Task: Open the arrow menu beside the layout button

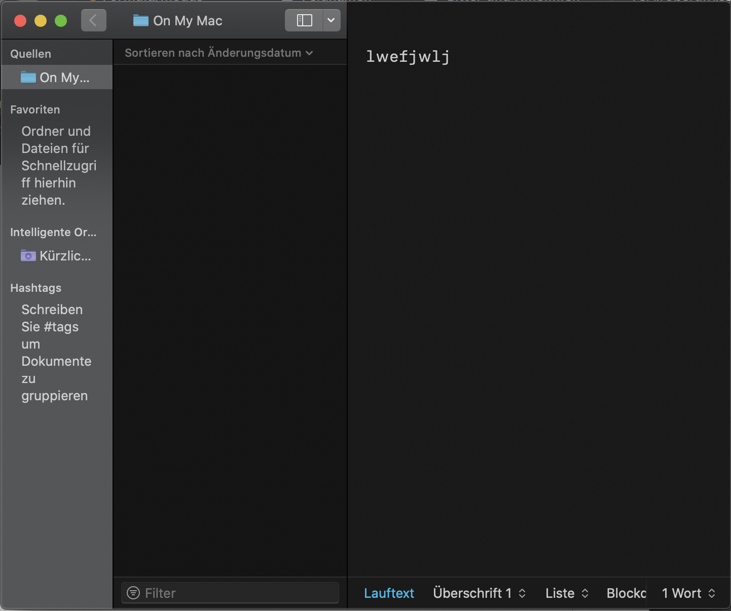Action: [x=331, y=21]
